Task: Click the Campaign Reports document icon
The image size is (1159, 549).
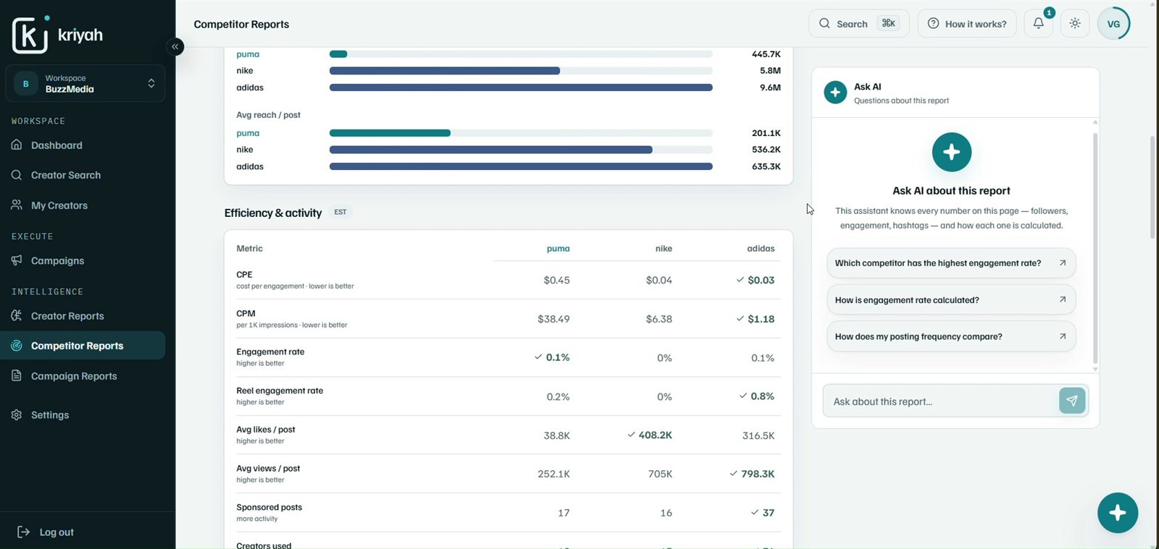Action: click(x=17, y=375)
